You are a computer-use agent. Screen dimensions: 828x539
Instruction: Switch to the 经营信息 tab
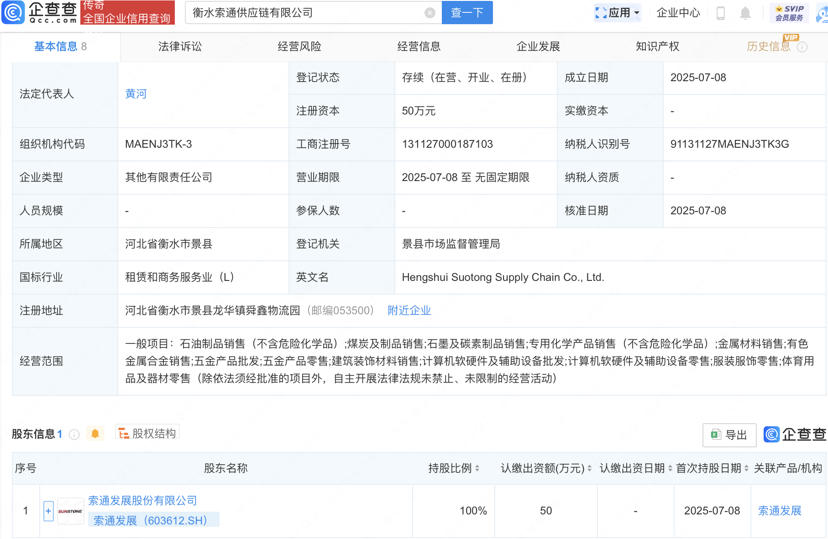pos(419,47)
